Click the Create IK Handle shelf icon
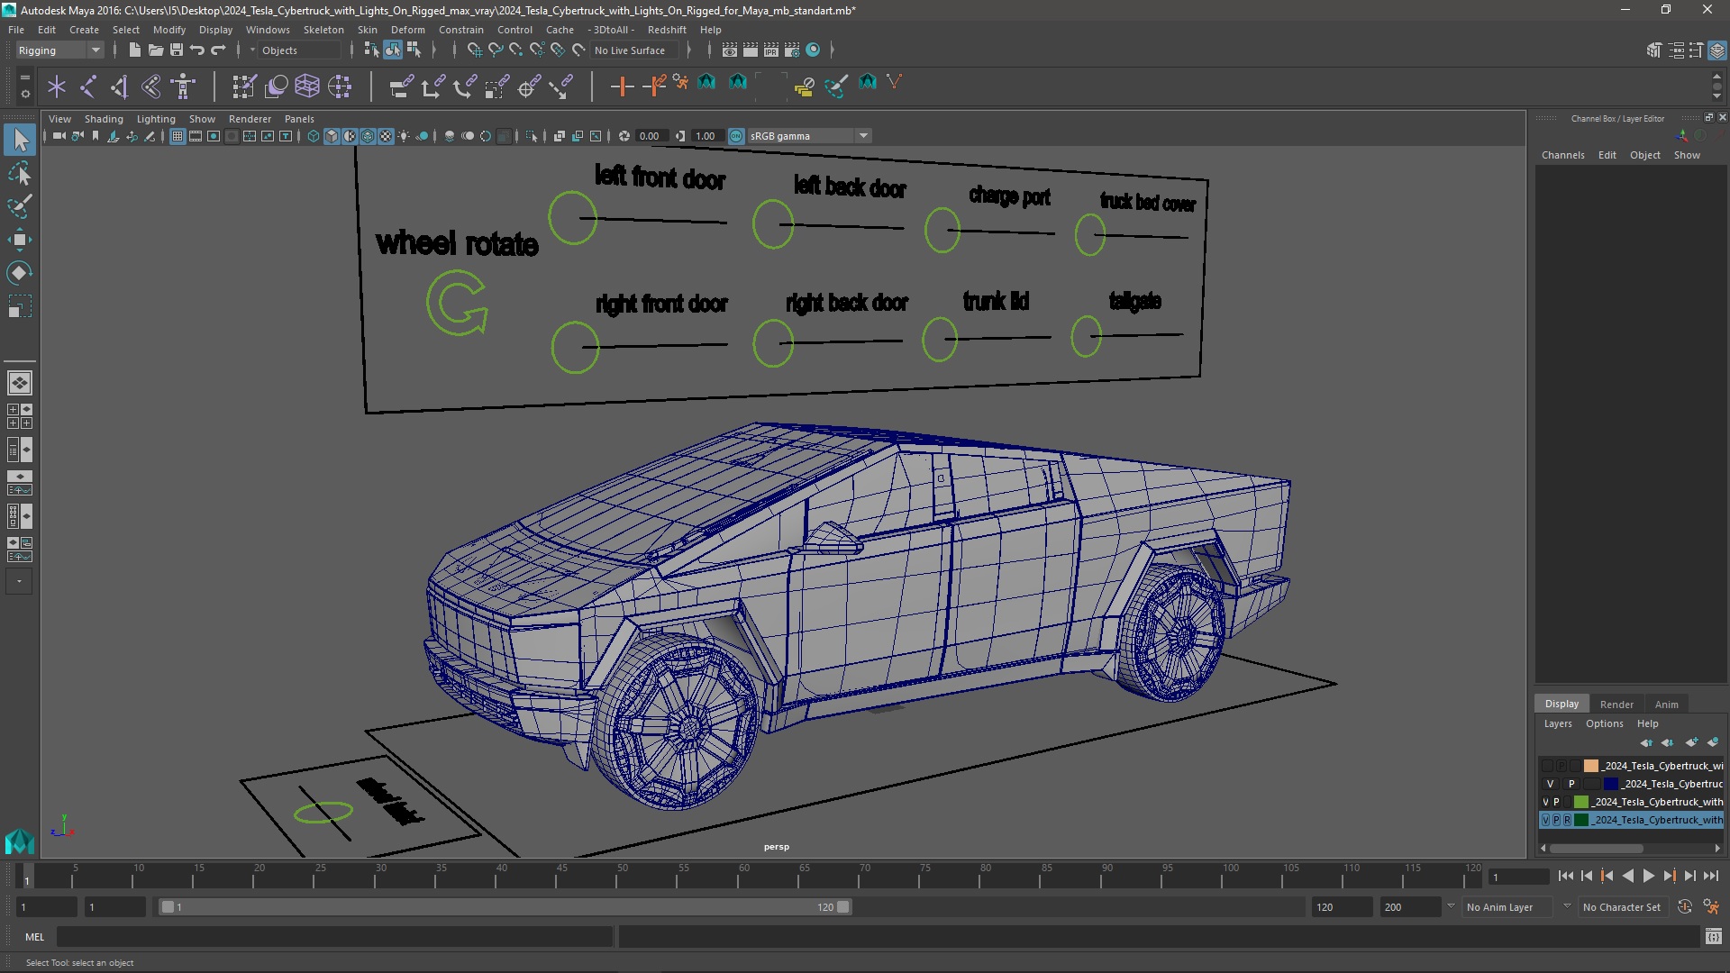This screenshot has width=1730, height=973. 119,86
